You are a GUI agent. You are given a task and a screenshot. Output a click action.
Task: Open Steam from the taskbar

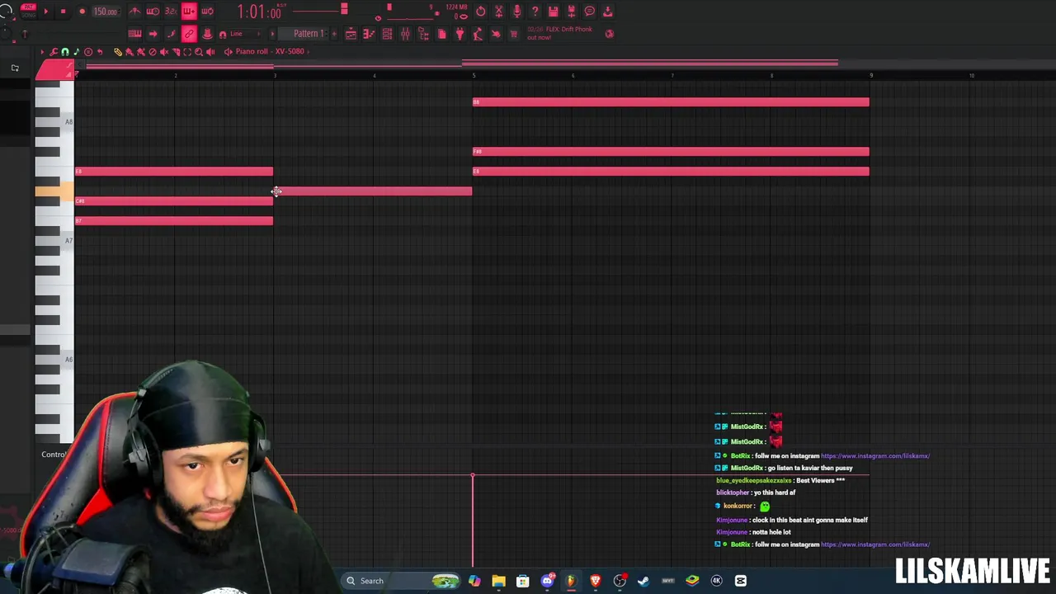point(643,581)
